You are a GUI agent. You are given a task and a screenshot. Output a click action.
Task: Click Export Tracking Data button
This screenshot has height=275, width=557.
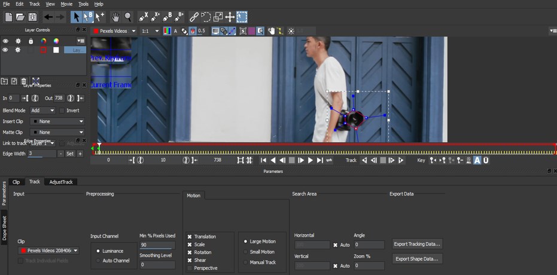pos(418,244)
